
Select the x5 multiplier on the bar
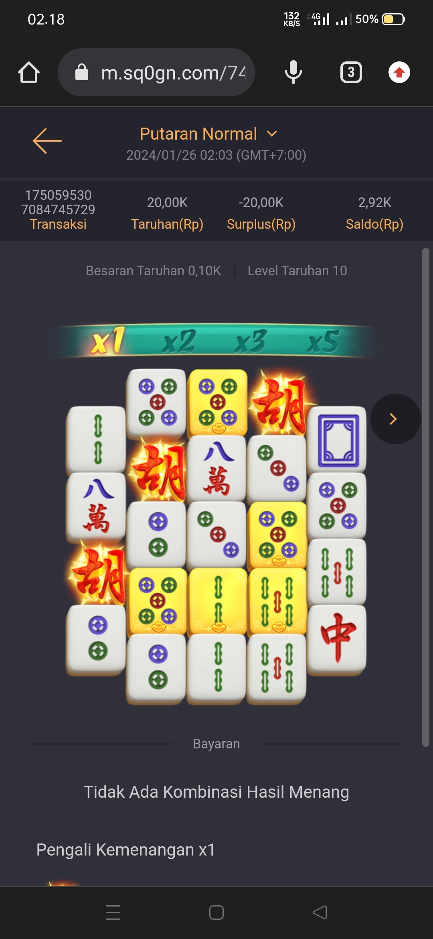[323, 341]
